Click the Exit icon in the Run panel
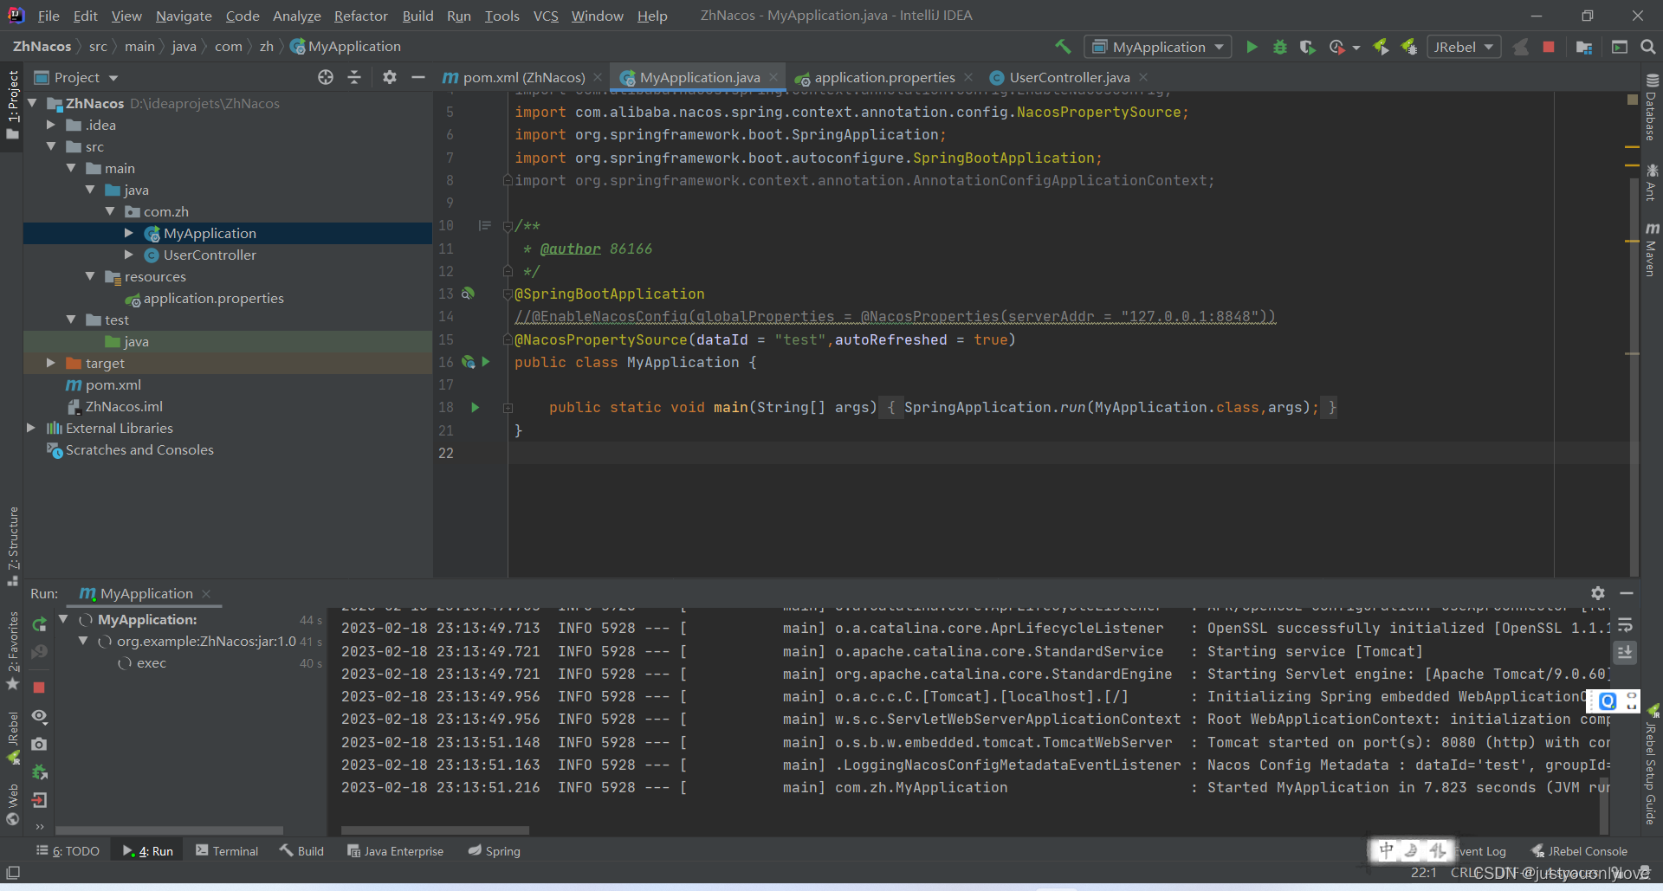1663x891 pixels. pyautogui.click(x=39, y=800)
